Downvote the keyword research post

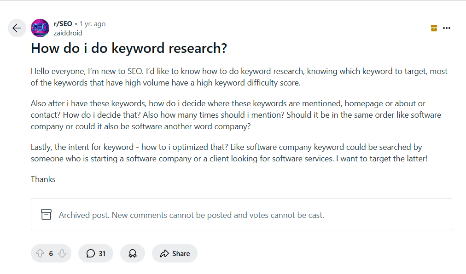[62, 253]
